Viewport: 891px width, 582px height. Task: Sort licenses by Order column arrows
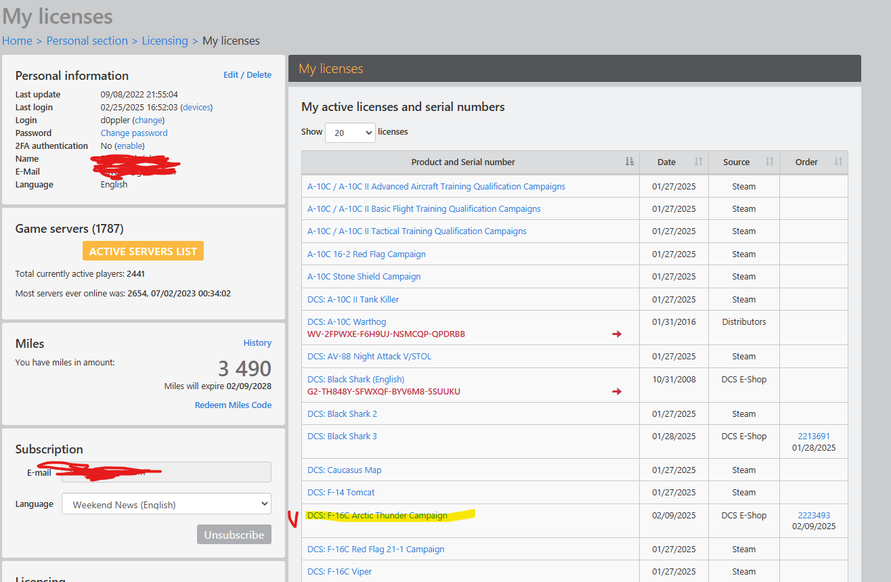838,162
